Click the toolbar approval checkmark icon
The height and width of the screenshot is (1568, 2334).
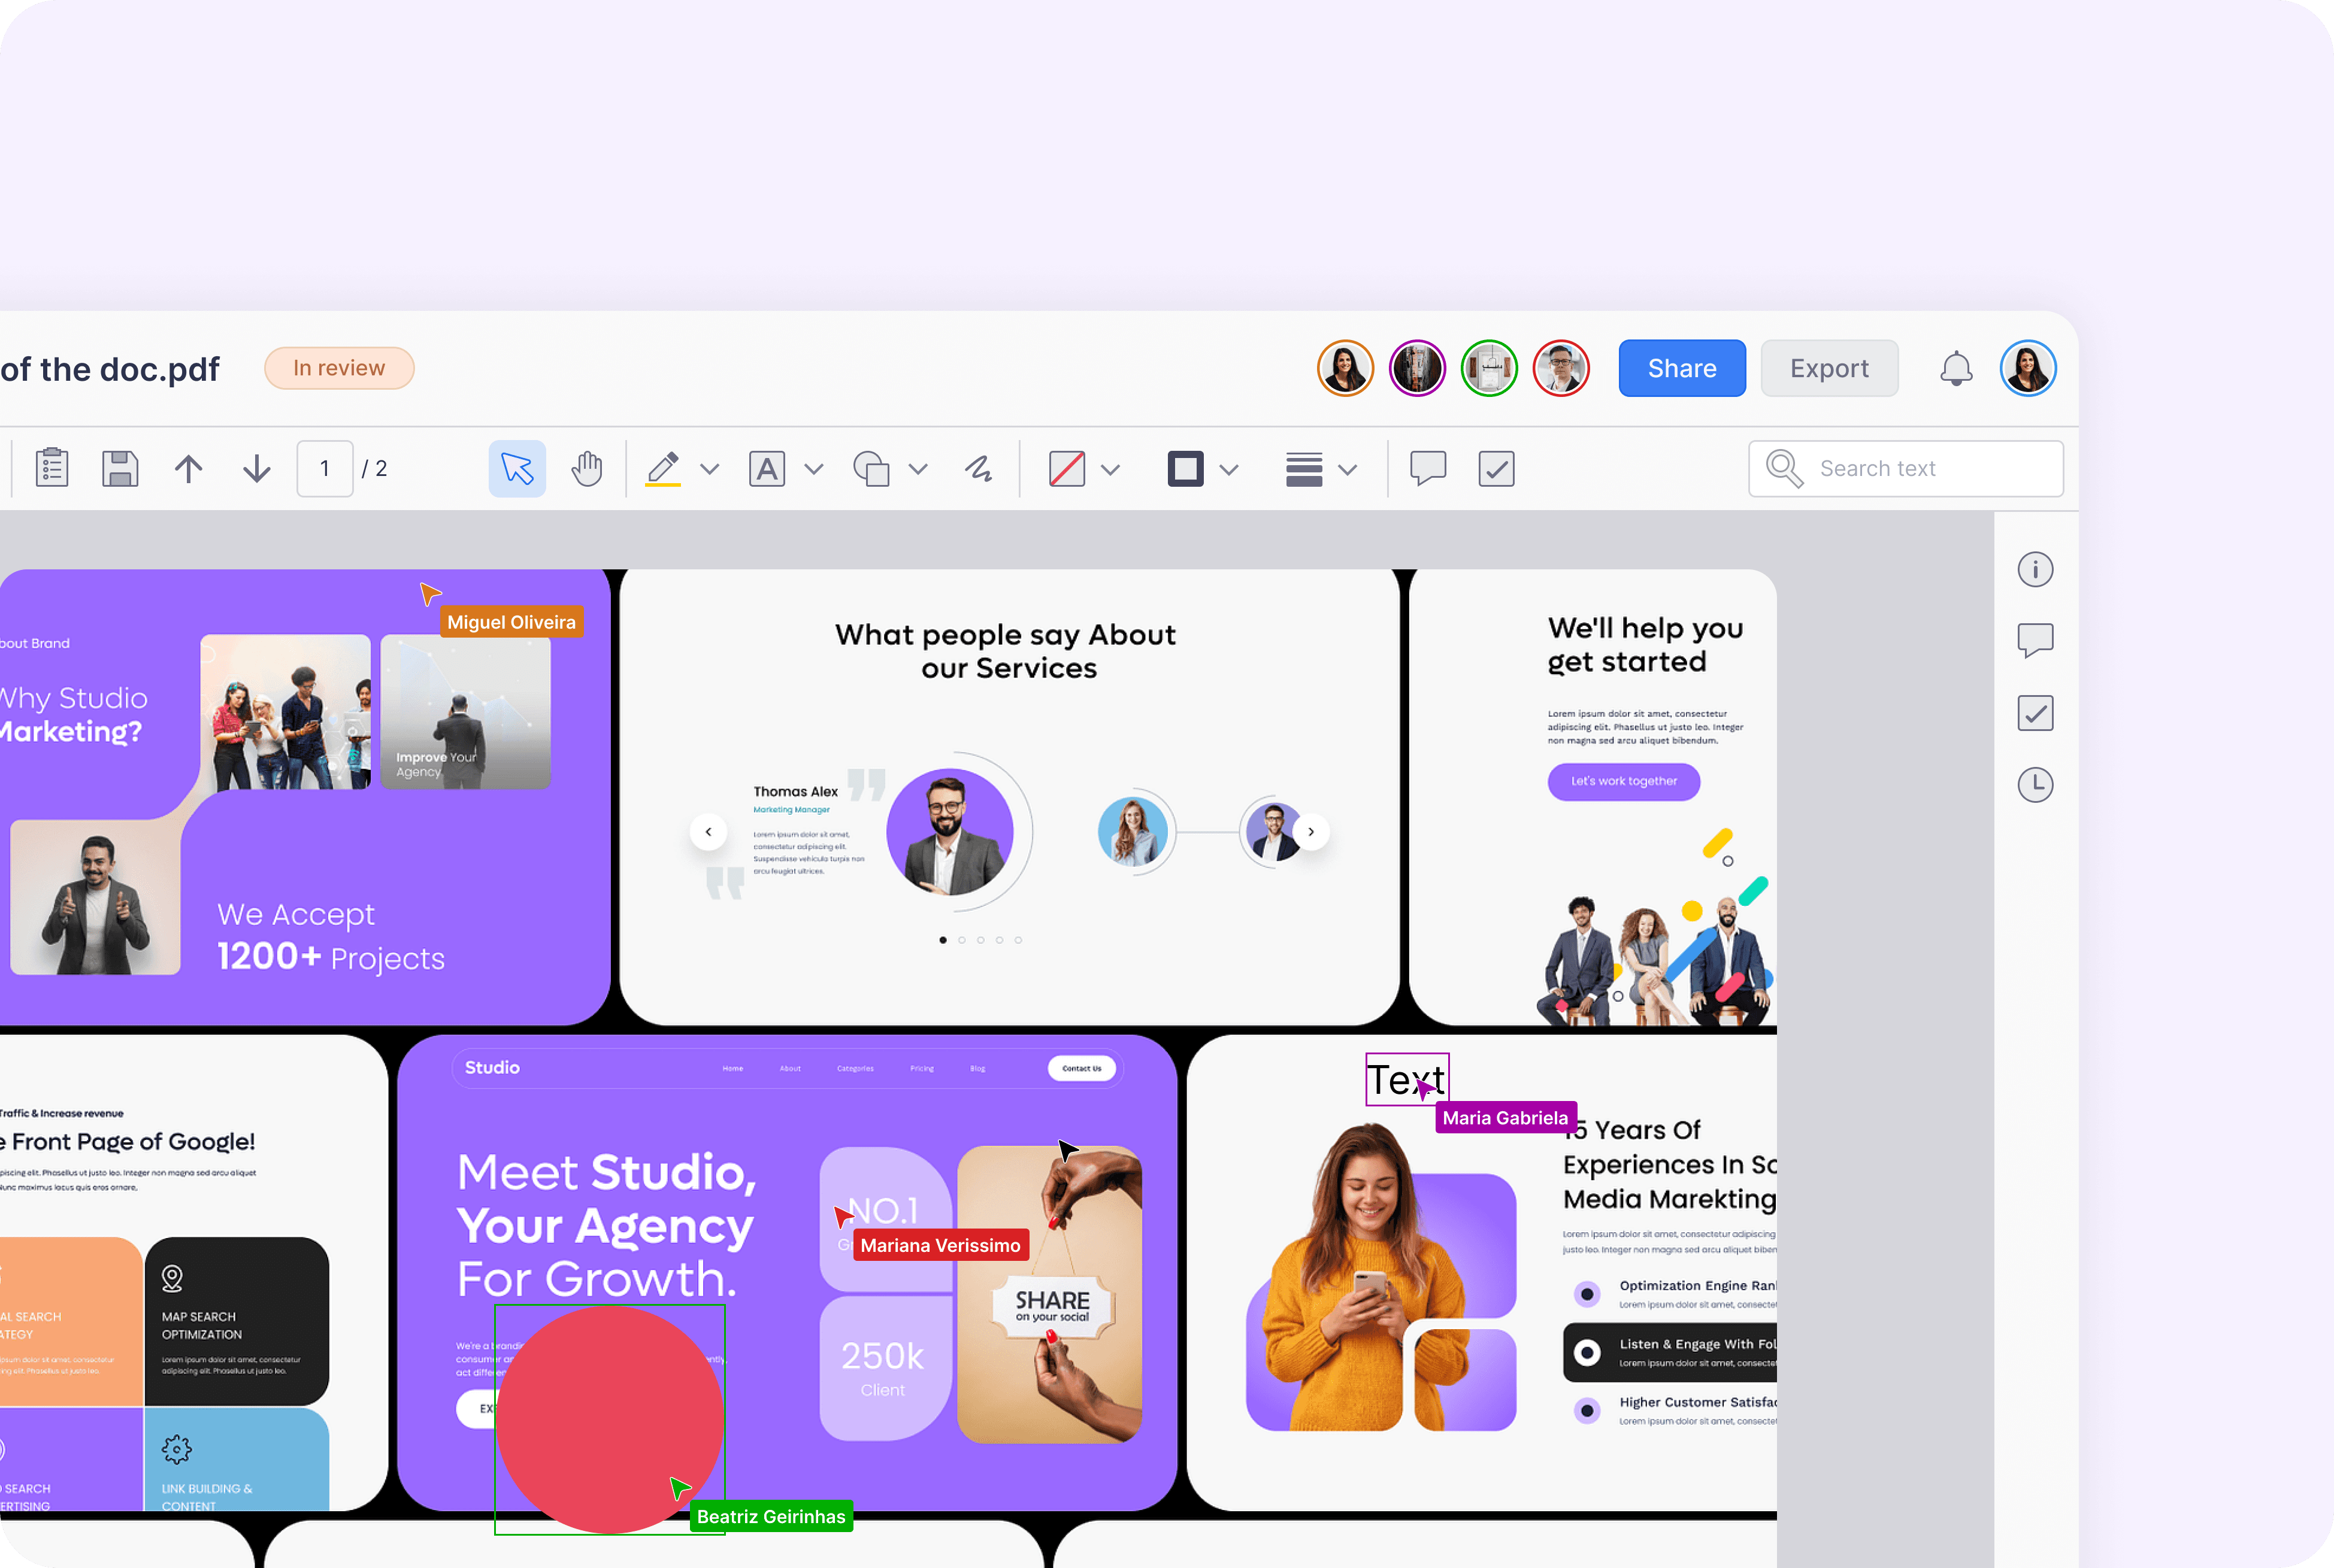coord(1497,468)
